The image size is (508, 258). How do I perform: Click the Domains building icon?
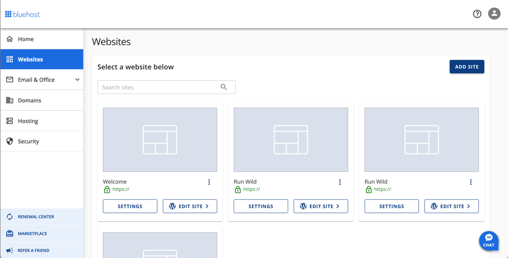click(10, 100)
